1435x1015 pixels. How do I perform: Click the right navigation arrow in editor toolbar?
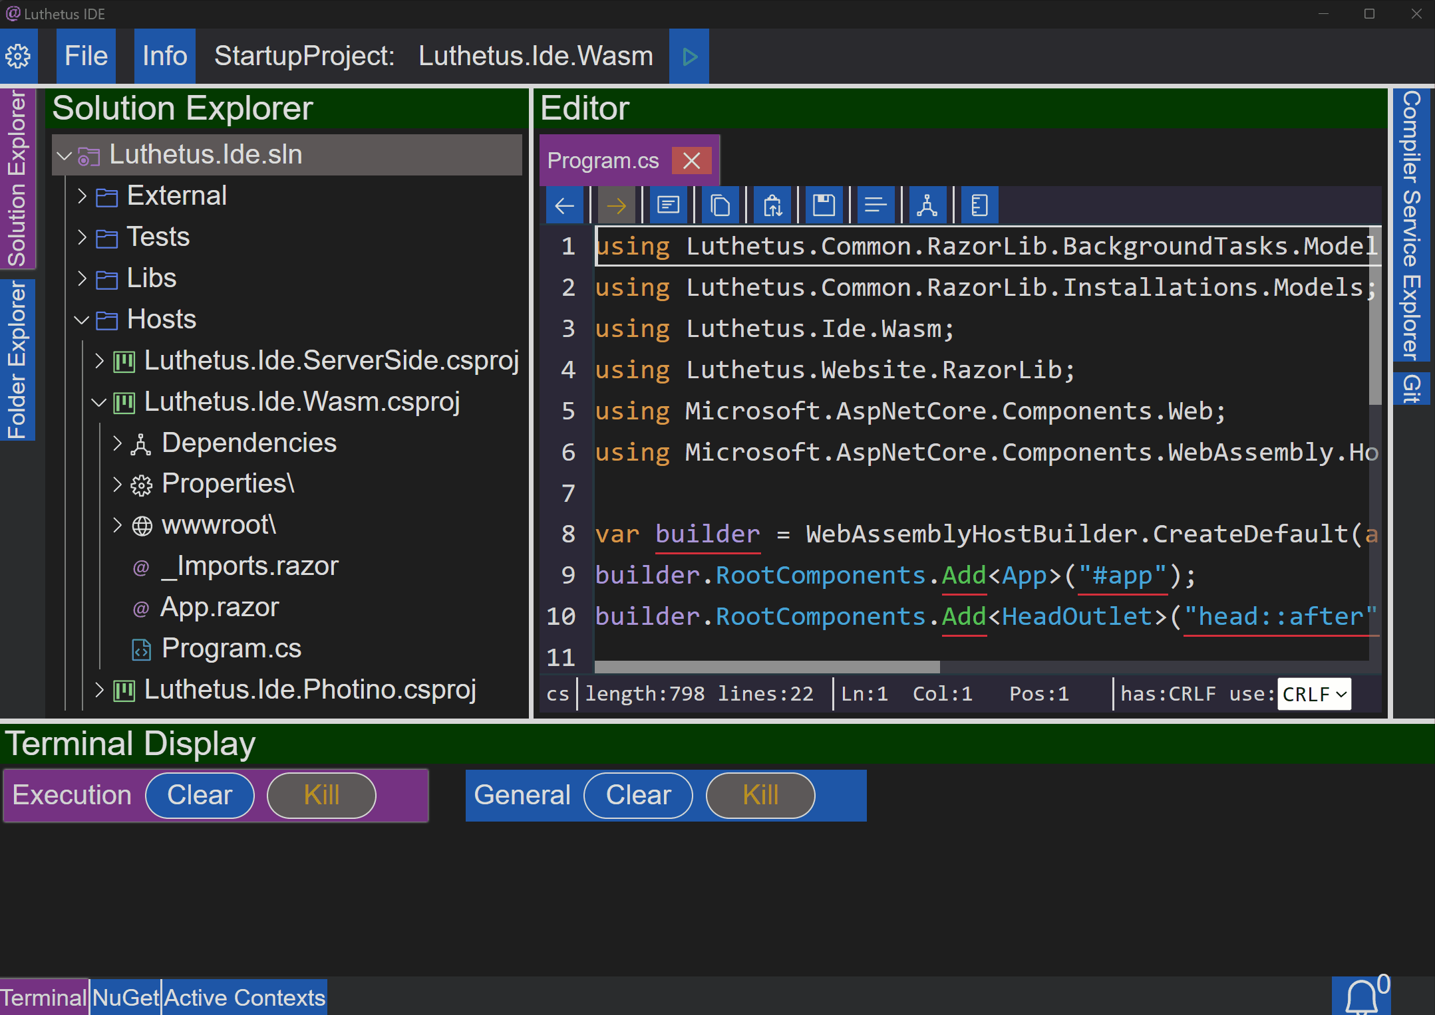click(617, 204)
